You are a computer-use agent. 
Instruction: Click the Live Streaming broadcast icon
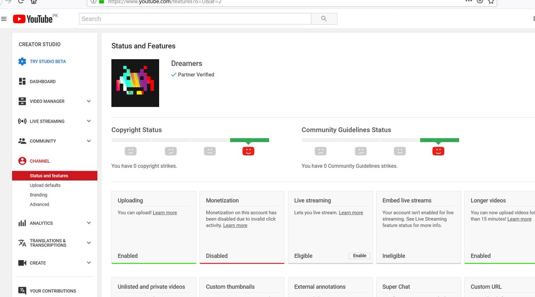[22, 121]
